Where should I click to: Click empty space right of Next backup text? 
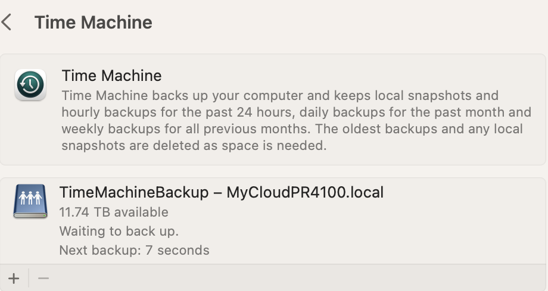375,250
